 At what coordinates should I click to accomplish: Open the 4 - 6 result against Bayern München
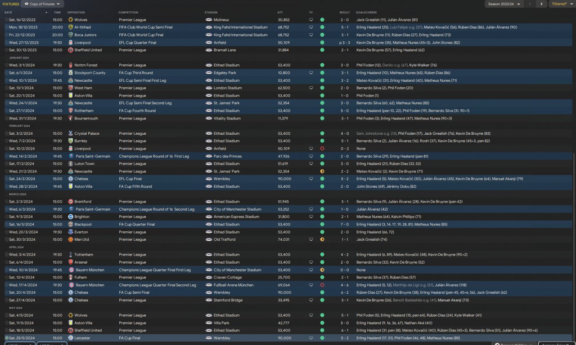coord(345,285)
